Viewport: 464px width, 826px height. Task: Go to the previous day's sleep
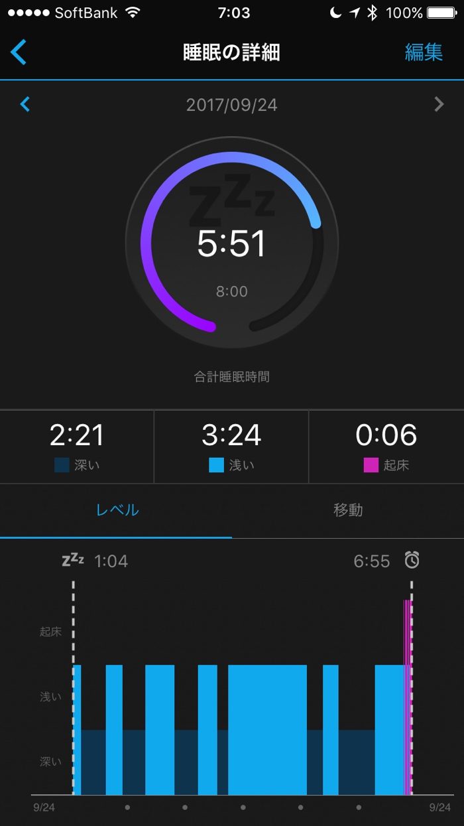pyautogui.click(x=25, y=104)
